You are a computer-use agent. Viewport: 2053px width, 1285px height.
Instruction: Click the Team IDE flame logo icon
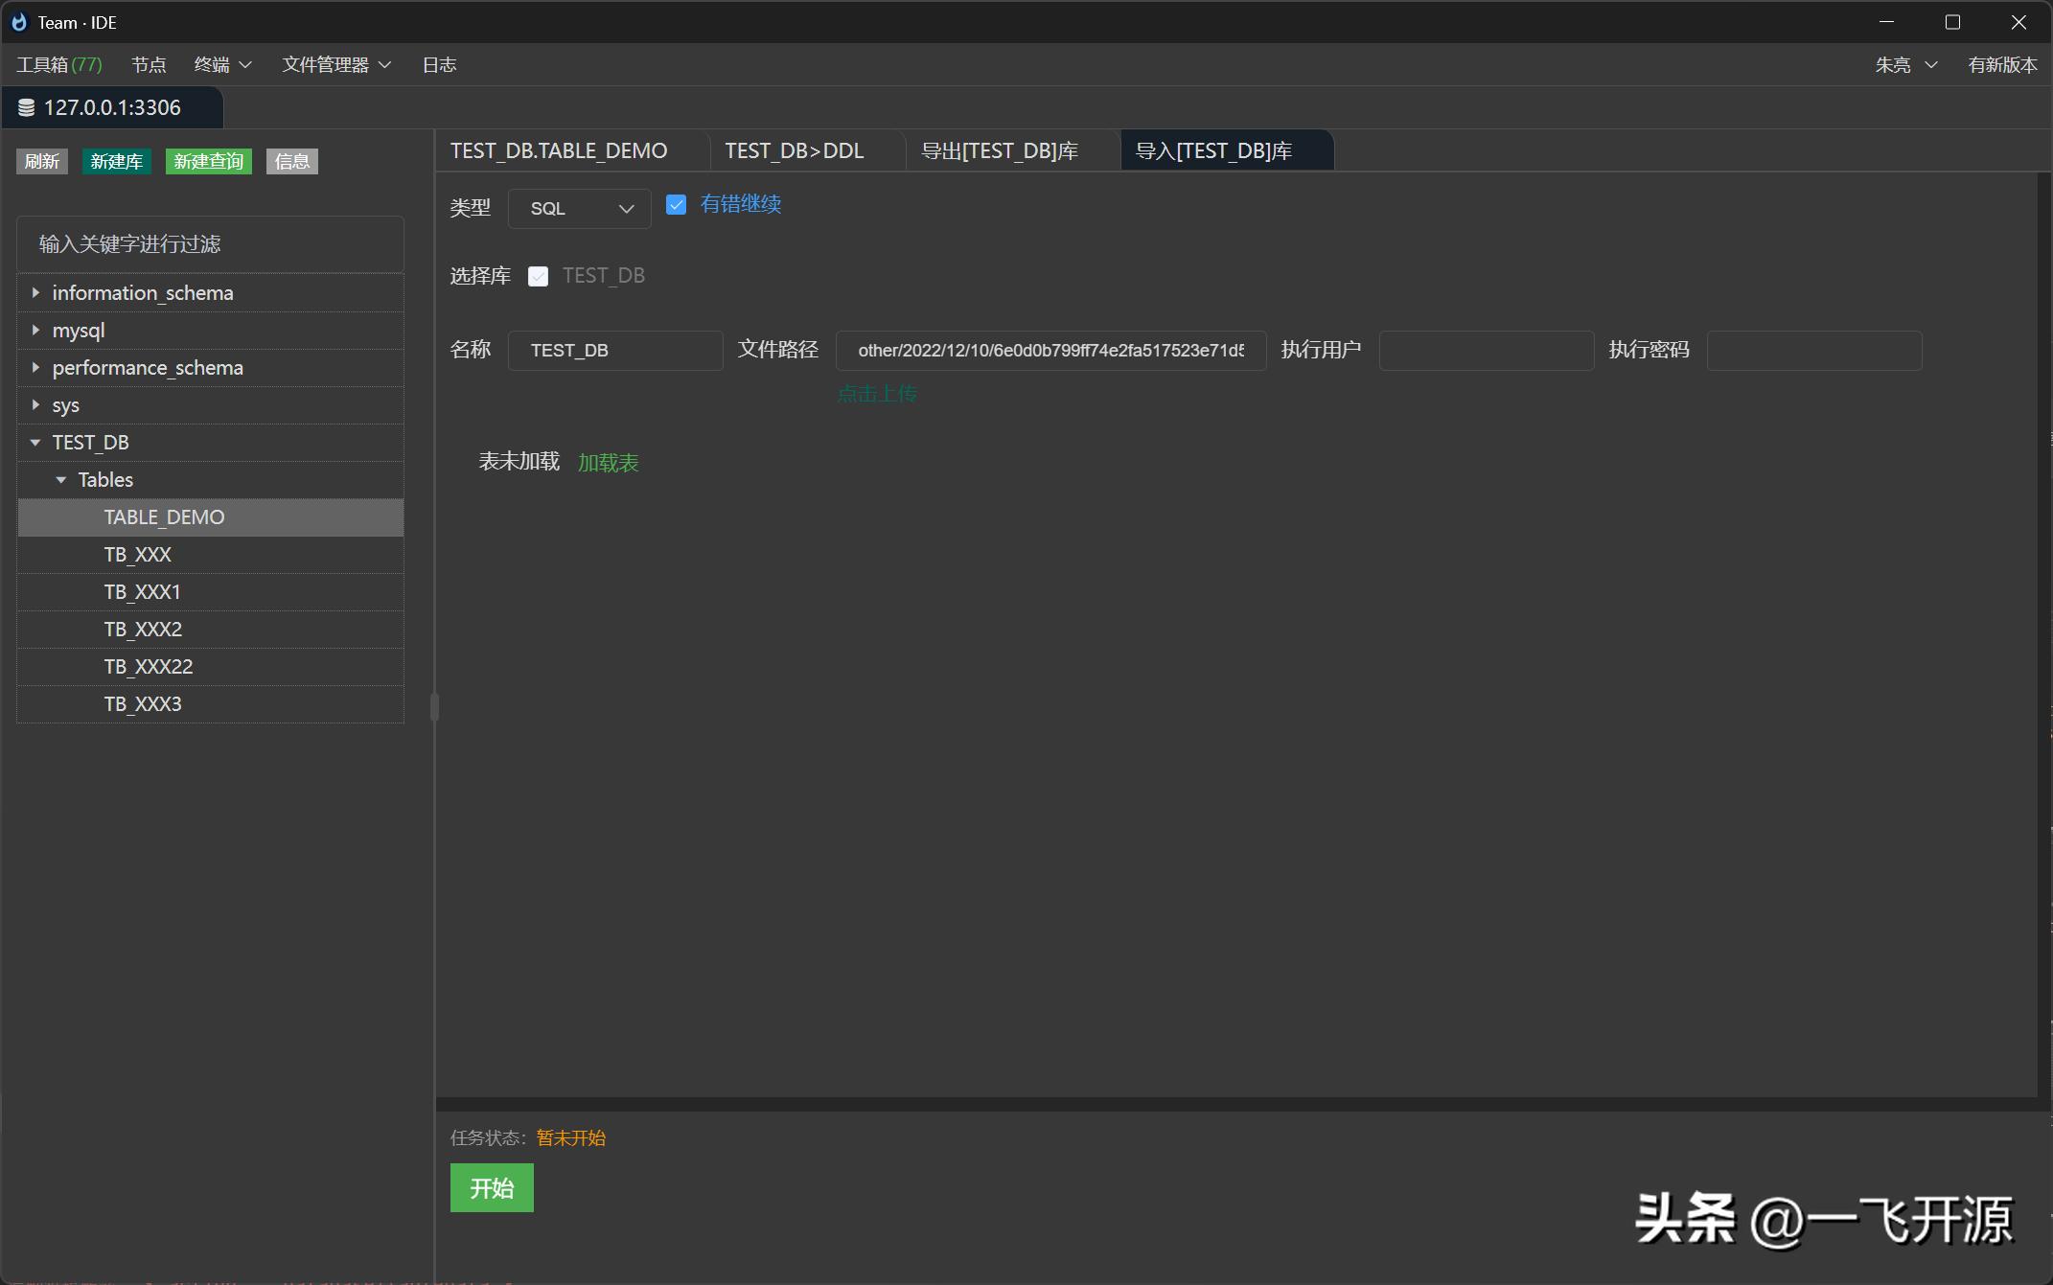(x=19, y=22)
